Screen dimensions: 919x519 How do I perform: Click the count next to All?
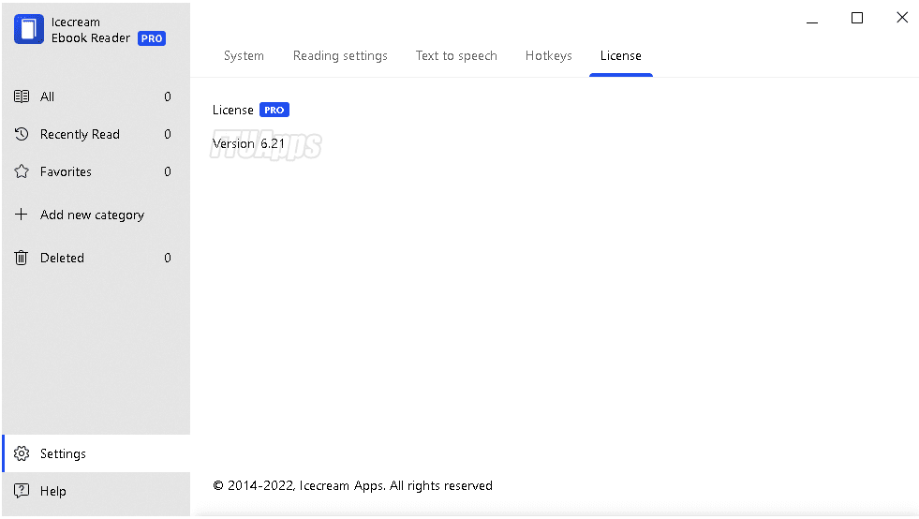point(168,96)
